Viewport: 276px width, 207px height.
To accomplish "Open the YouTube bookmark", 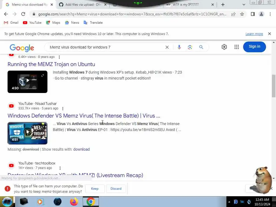I will point(32,23).
